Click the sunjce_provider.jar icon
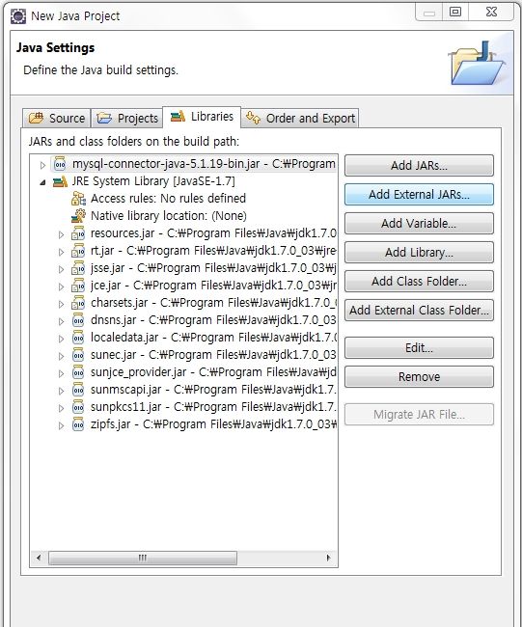The image size is (522, 627). click(x=78, y=372)
